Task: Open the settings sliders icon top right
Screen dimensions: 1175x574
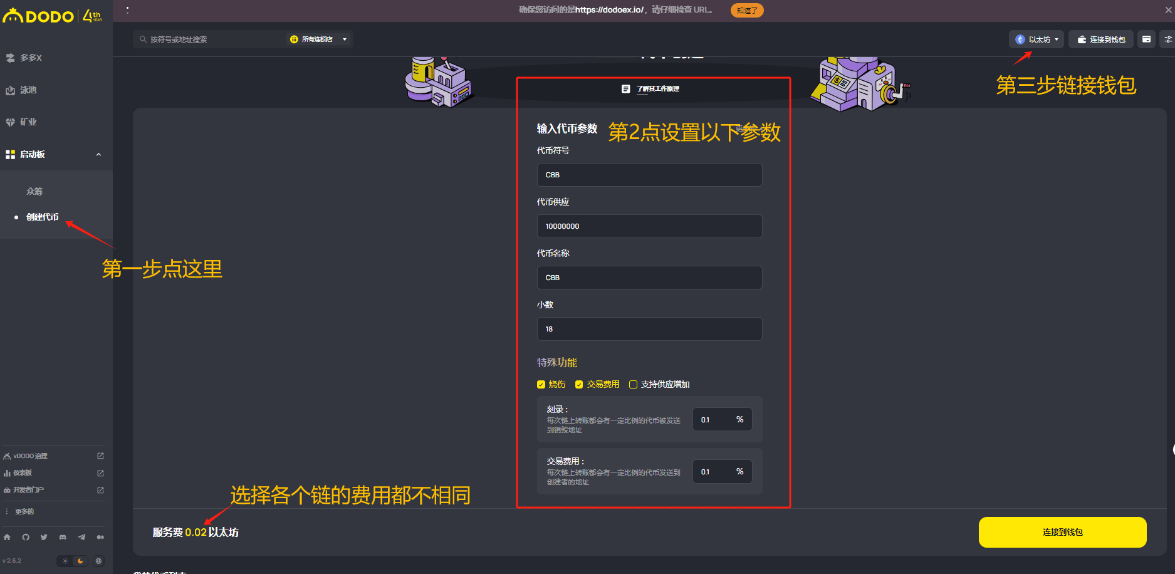Action: click(x=1167, y=39)
